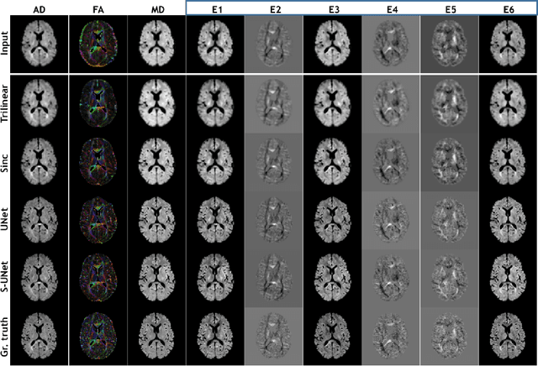Click the E1 header in blue box
538x366 pixels.
(x=217, y=8)
